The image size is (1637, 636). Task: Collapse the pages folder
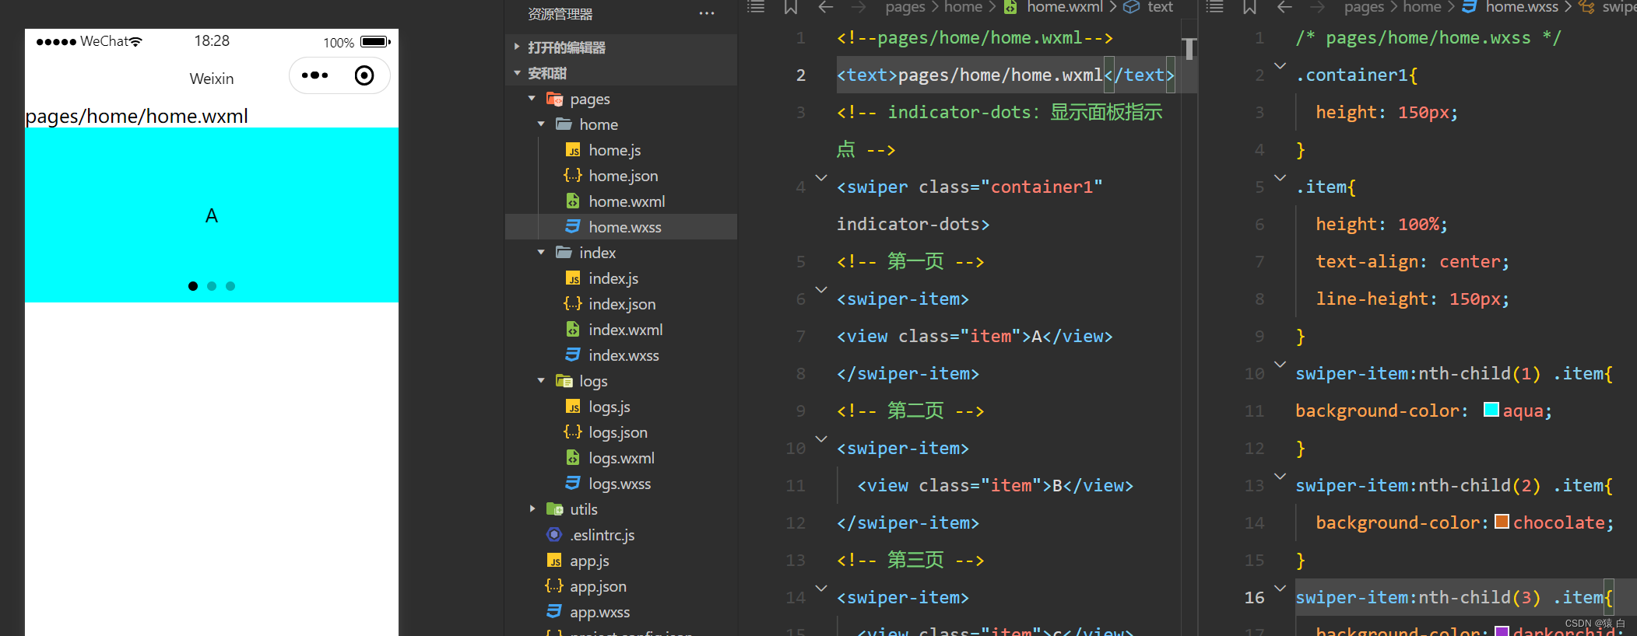[x=532, y=99]
